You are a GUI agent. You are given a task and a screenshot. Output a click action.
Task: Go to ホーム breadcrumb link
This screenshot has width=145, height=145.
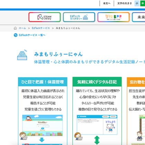(22, 28)
